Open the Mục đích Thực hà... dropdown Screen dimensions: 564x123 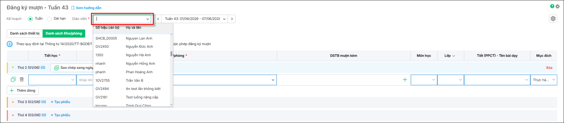point(544,80)
